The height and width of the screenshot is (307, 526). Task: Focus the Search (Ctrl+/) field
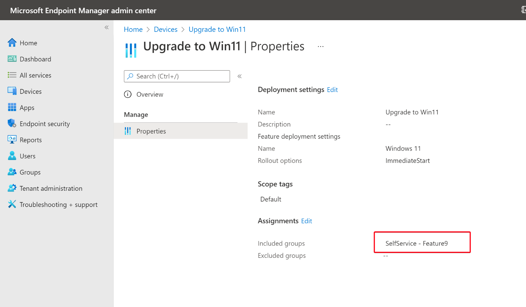177,76
